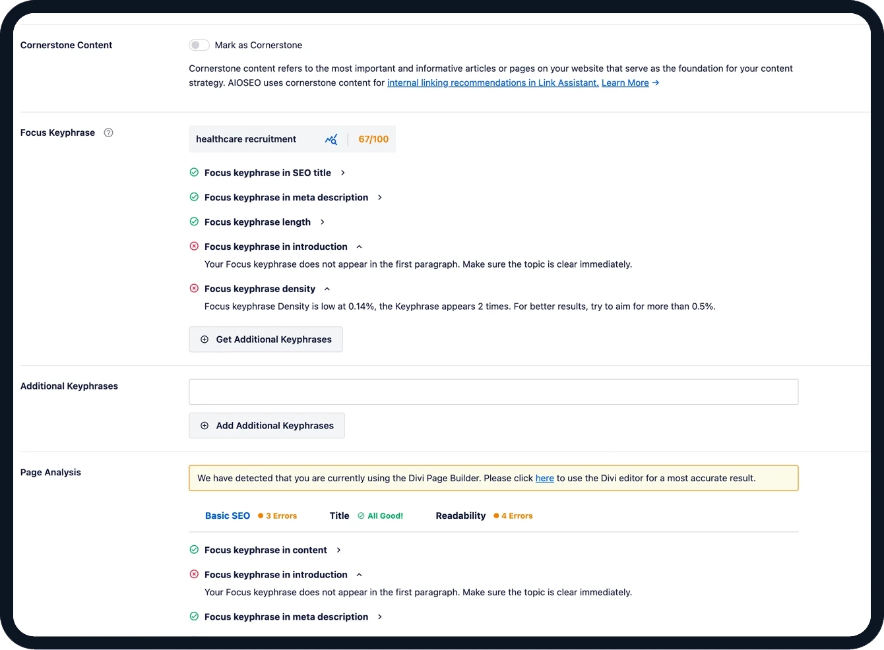Open the Learn More link

pos(625,82)
